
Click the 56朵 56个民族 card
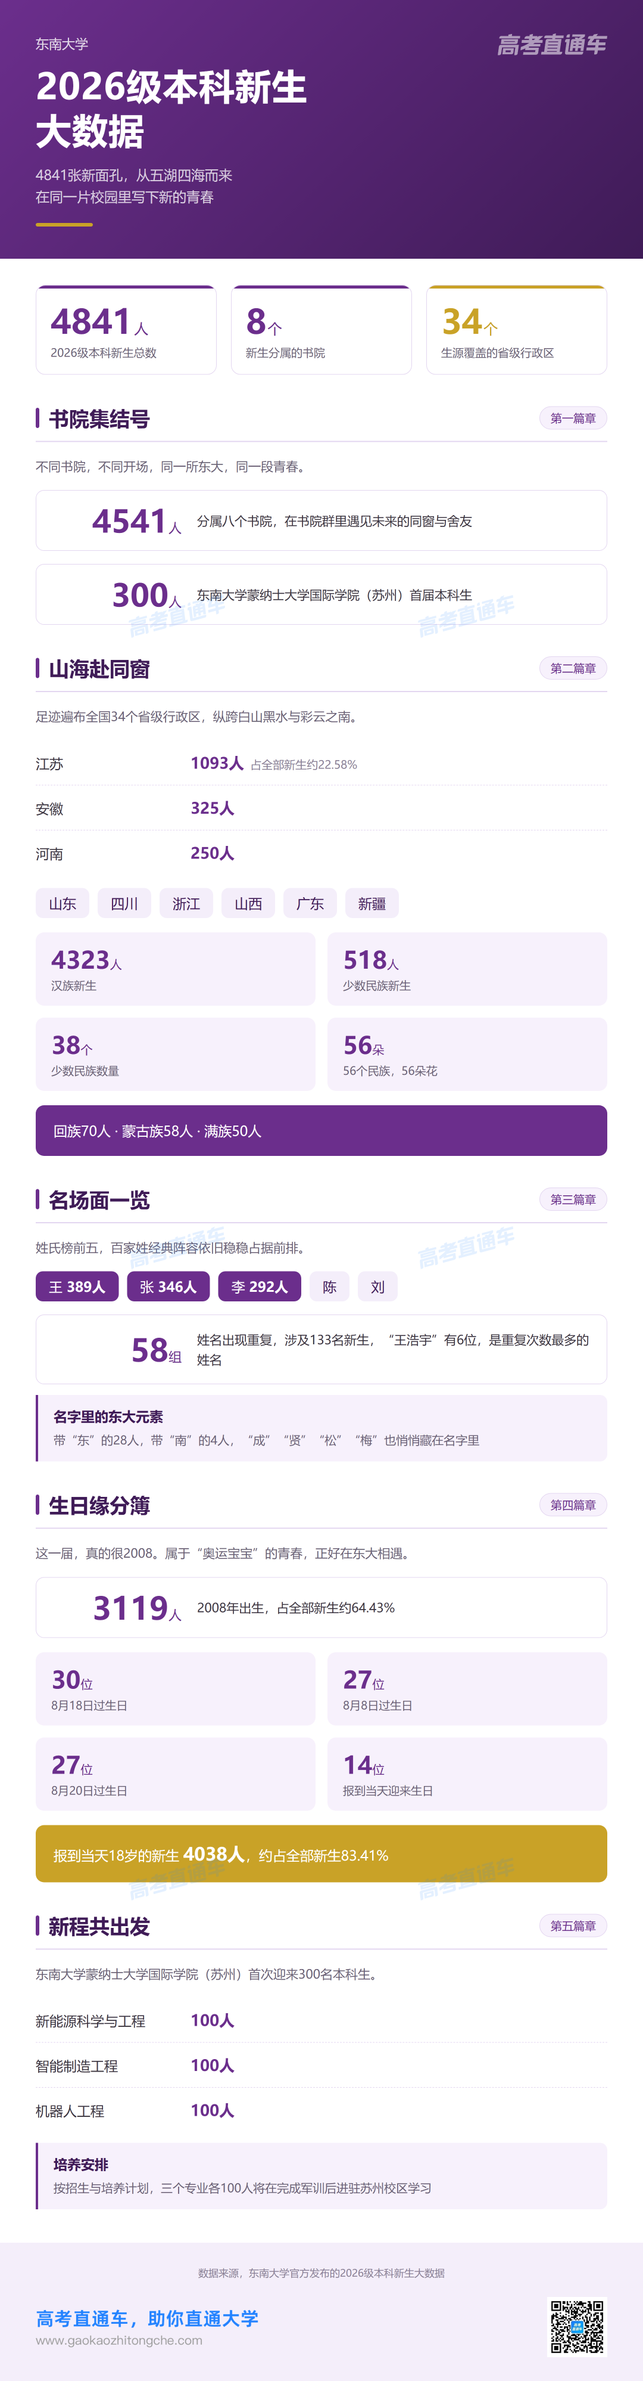[x=468, y=1054]
